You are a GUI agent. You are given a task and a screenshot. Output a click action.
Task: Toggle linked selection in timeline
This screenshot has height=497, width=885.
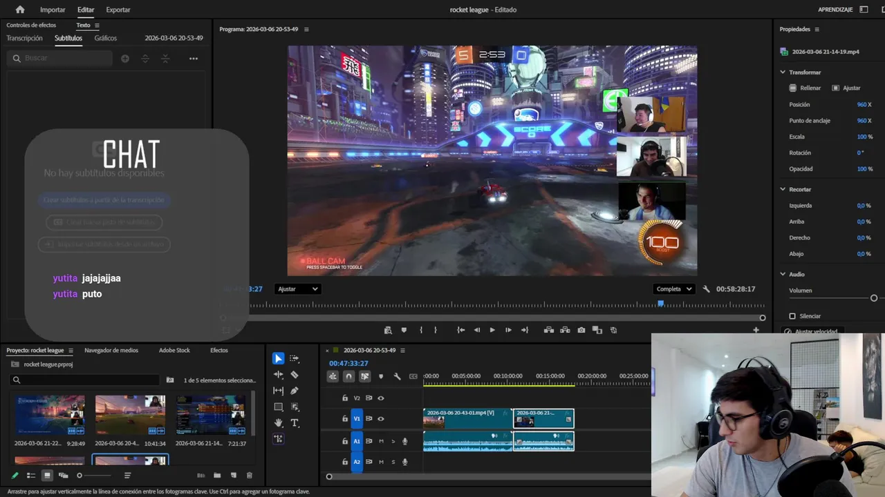pyautogui.click(x=364, y=376)
